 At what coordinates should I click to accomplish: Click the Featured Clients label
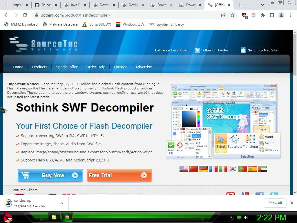[x=24, y=190]
